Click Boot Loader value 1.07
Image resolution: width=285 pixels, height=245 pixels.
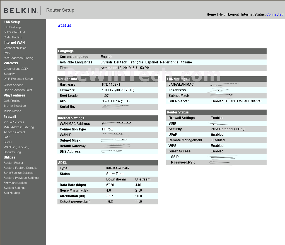click(x=105, y=96)
